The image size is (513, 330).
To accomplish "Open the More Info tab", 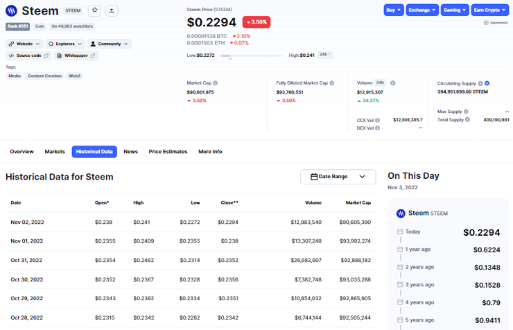I will (x=210, y=152).
